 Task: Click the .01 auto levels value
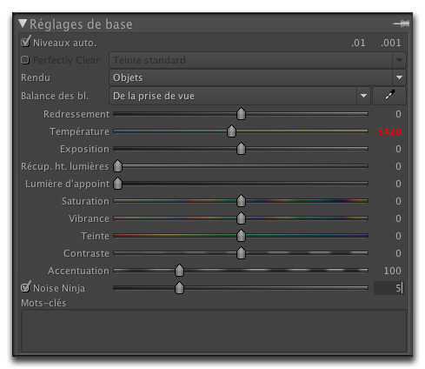(358, 43)
